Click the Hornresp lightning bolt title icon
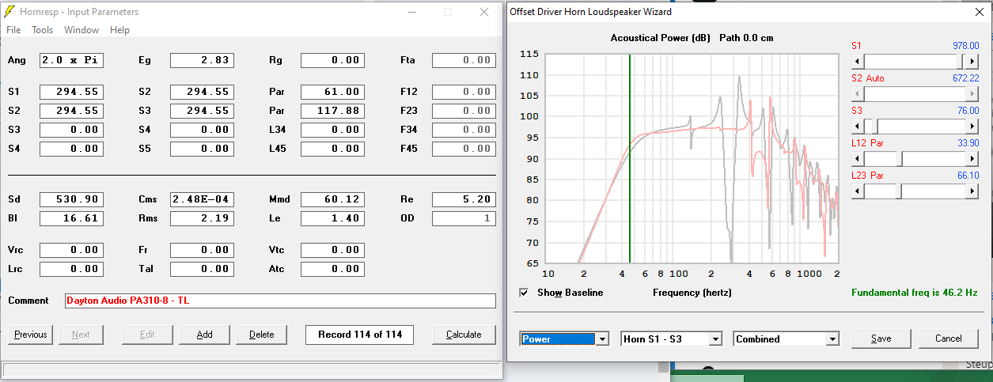The width and height of the screenshot is (993, 382). (9, 12)
